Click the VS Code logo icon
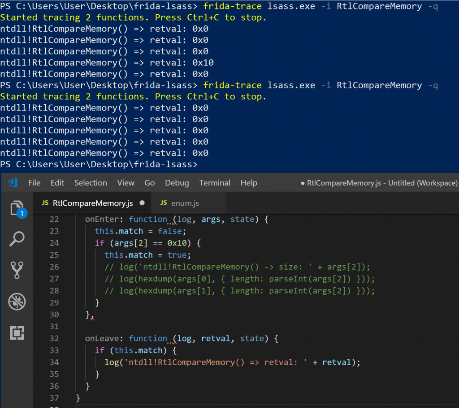 tap(13, 183)
